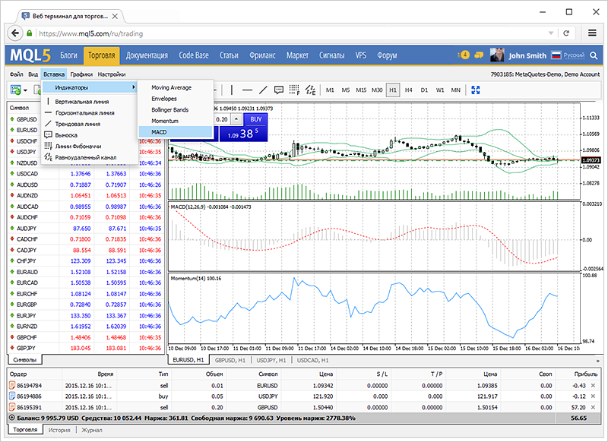Open the Документация link in navigation

coord(147,55)
